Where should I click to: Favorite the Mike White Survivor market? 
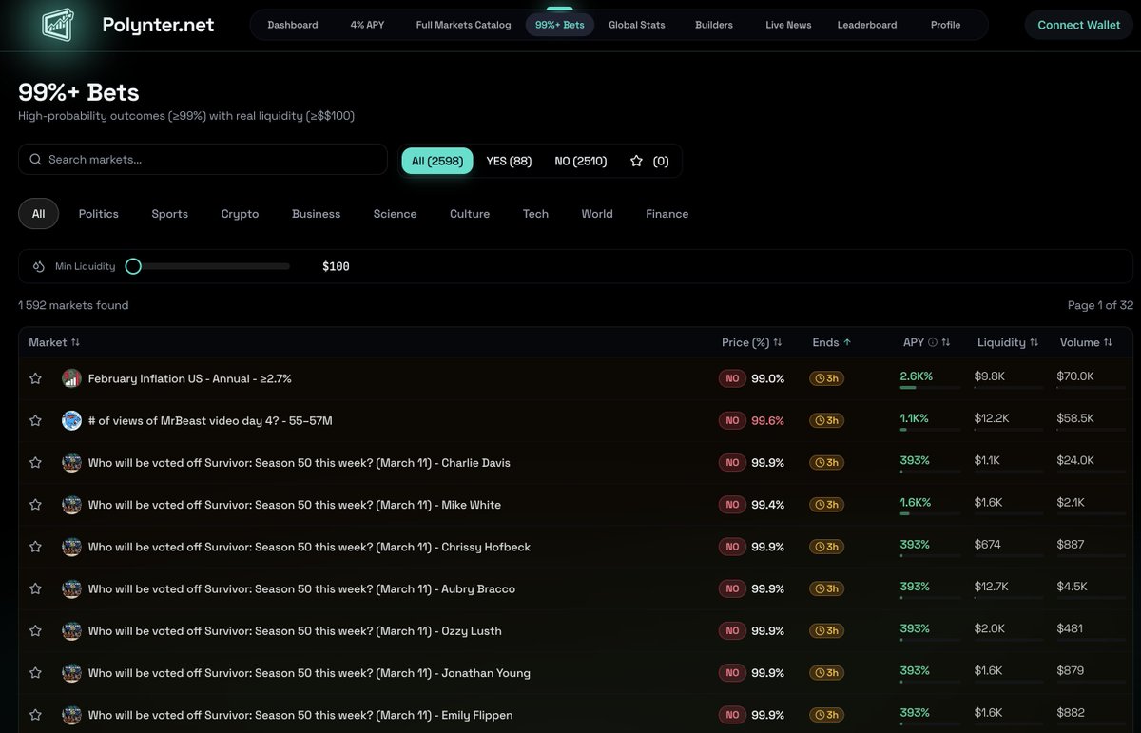pyautogui.click(x=35, y=505)
